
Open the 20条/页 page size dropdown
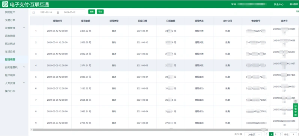tap(253, 134)
